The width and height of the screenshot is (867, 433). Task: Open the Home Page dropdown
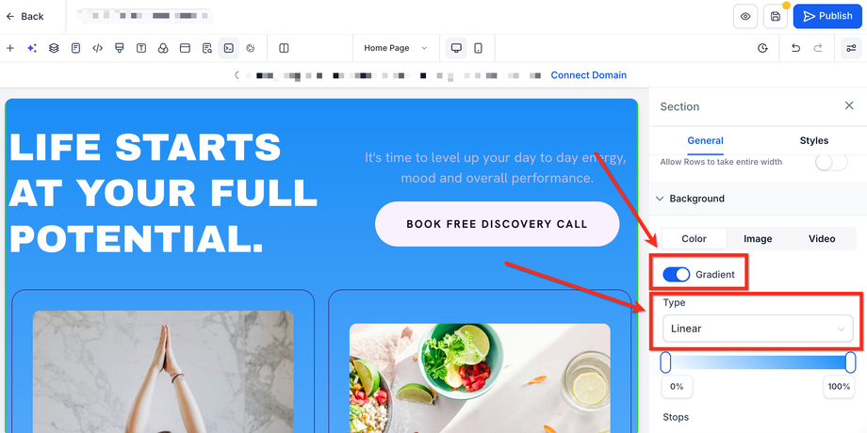click(x=395, y=48)
